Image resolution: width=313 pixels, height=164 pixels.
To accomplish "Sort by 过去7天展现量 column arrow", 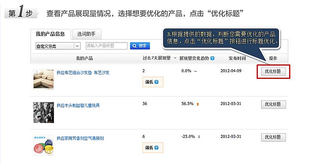I will pyautogui.click(x=175, y=58).
